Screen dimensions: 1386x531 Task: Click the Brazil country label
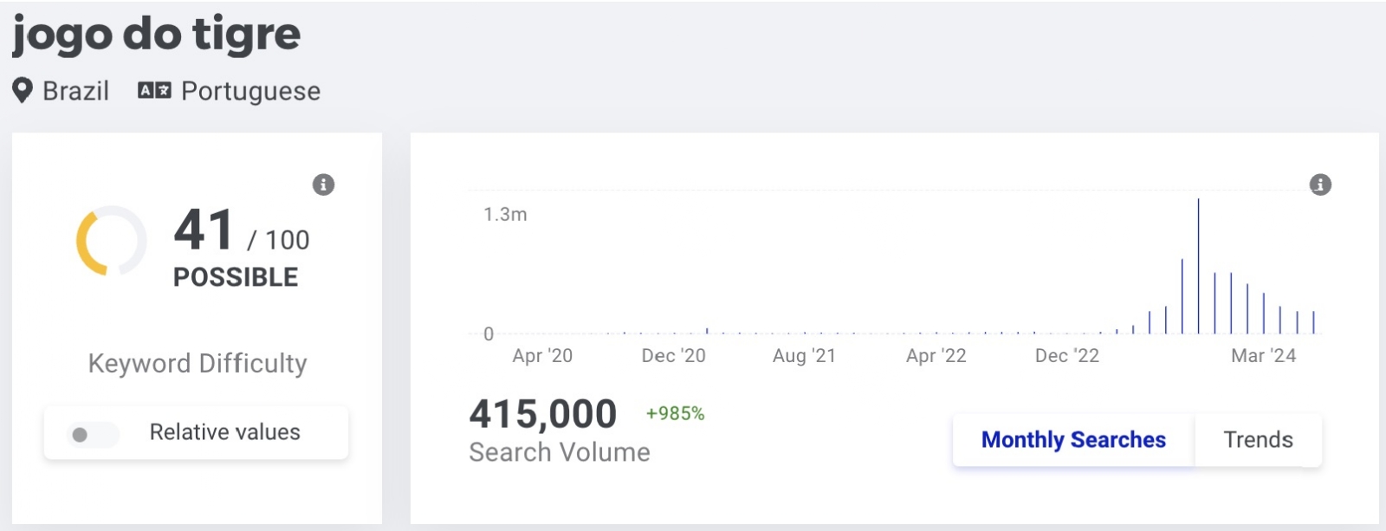coord(75,91)
